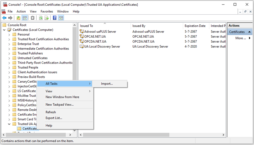Viewport: 254px width, 145px height.
Task: Click the horizontal scrollbar in certificate list
Action: (149, 135)
